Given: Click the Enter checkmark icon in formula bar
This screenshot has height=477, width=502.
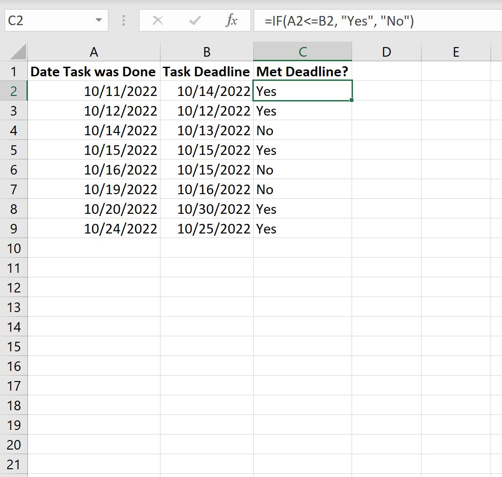Looking at the screenshot, I should [x=194, y=20].
